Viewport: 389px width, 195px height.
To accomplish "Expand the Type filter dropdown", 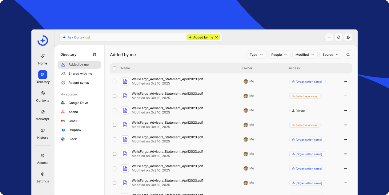I will (256, 55).
